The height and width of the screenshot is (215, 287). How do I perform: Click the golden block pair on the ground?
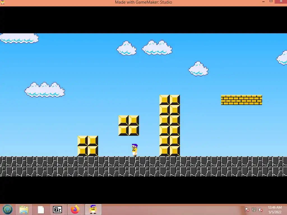(88, 146)
